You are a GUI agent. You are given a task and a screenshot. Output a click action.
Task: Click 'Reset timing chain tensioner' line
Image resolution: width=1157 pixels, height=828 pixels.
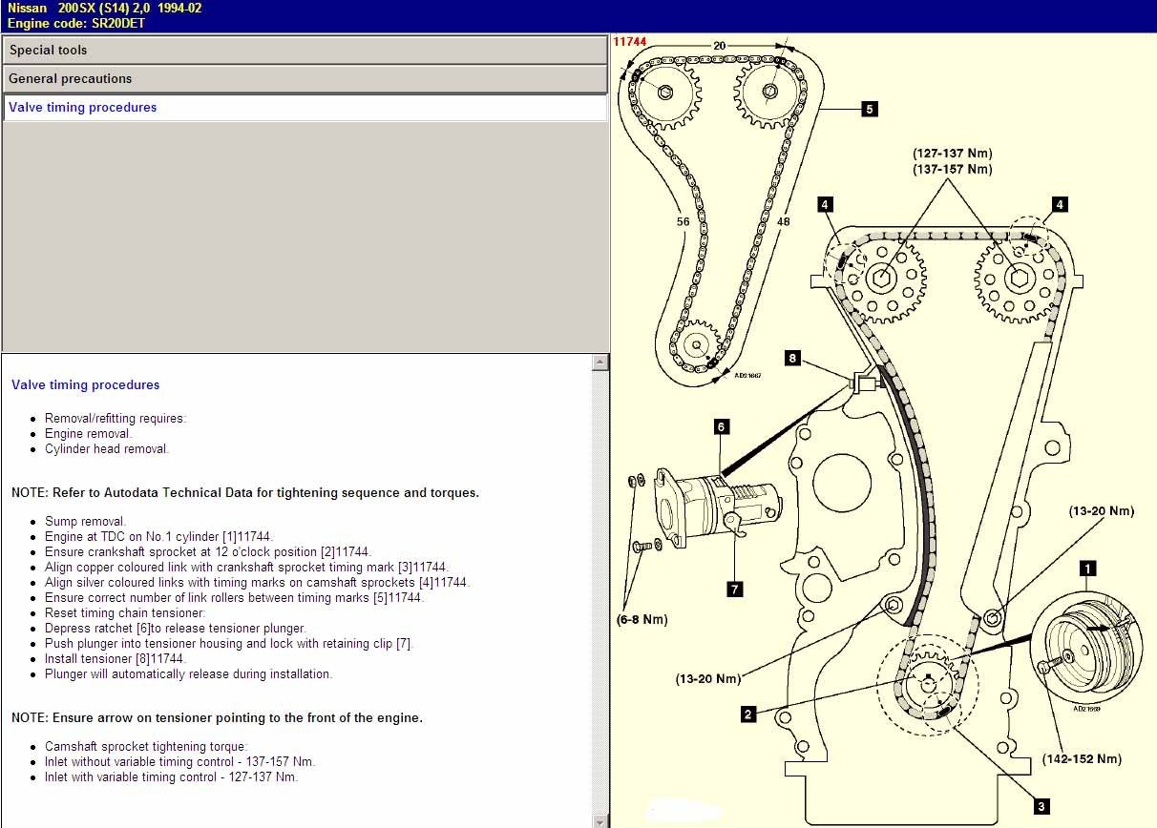point(125,613)
